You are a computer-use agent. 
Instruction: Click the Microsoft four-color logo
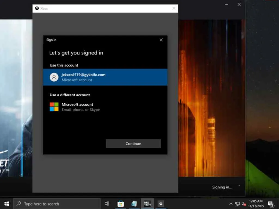(x=54, y=107)
